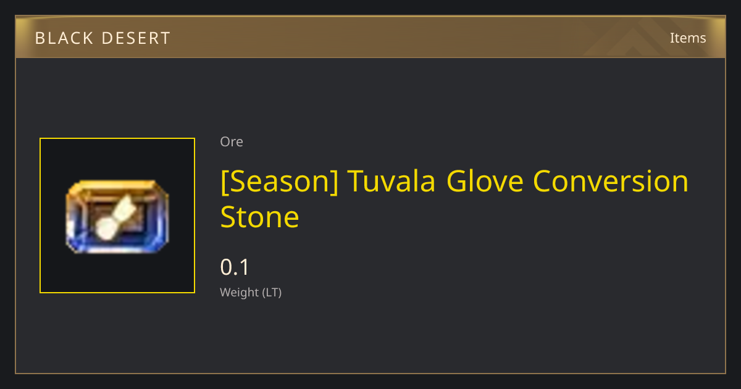Select the Ore category label
This screenshot has height=389, width=741.
tap(232, 141)
